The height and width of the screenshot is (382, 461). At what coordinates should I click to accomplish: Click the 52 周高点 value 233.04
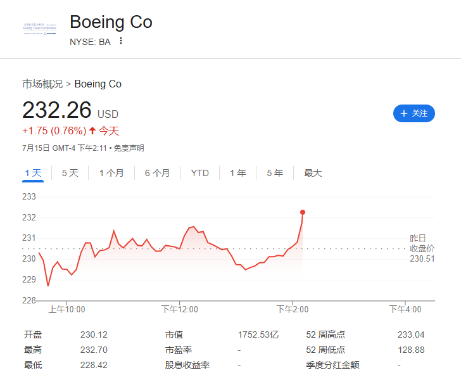(x=411, y=334)
